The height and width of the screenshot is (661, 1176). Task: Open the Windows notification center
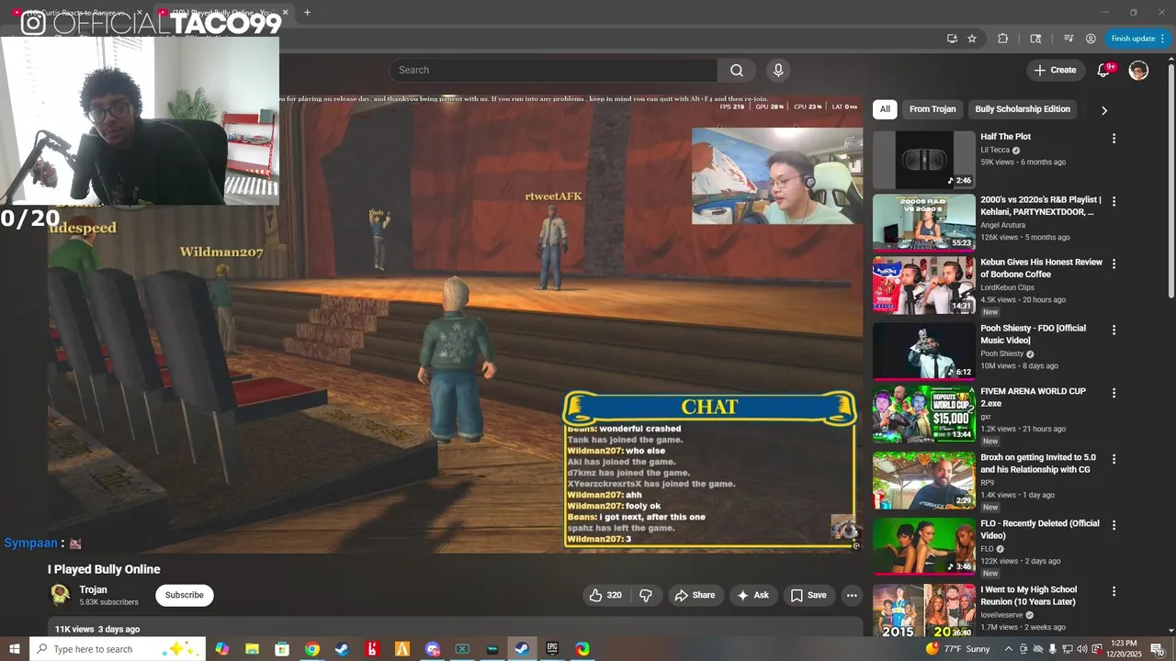pyautogui.click(x=1158, y=649)
